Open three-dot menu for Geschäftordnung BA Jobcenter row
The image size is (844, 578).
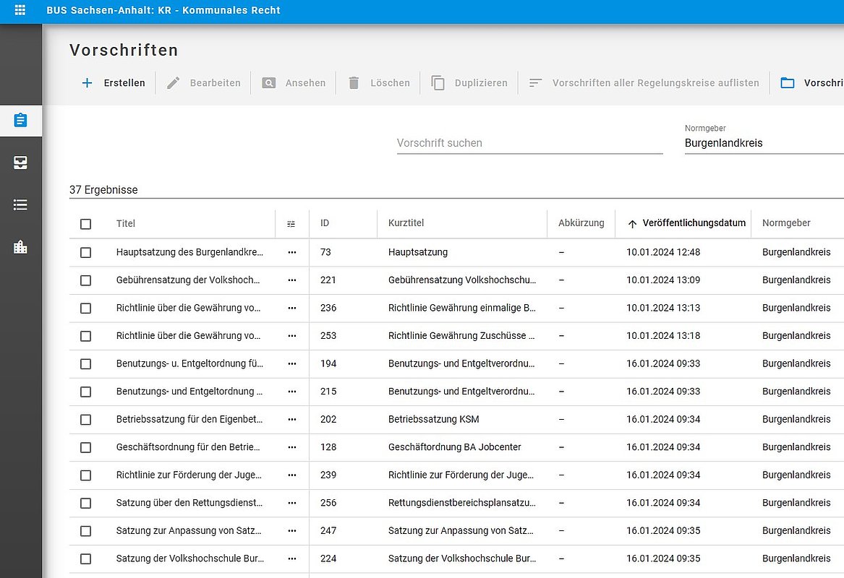291,447
